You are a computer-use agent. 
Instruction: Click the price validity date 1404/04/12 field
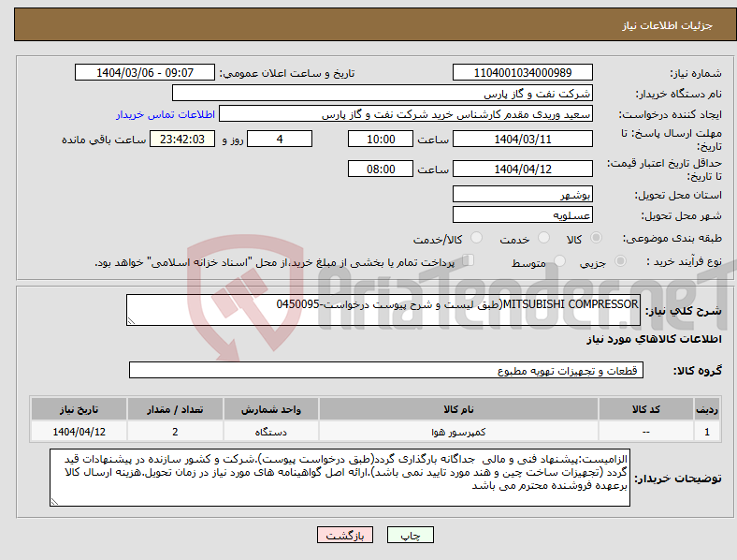(522, 169)
